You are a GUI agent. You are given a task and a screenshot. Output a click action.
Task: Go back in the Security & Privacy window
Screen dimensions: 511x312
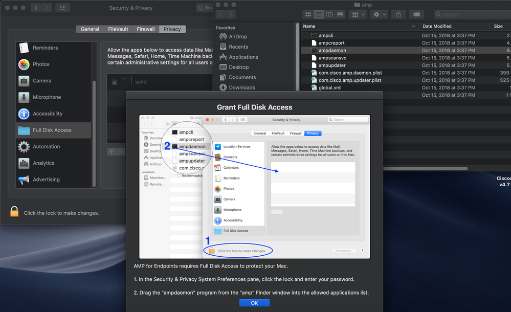click(x=36, y=8)
